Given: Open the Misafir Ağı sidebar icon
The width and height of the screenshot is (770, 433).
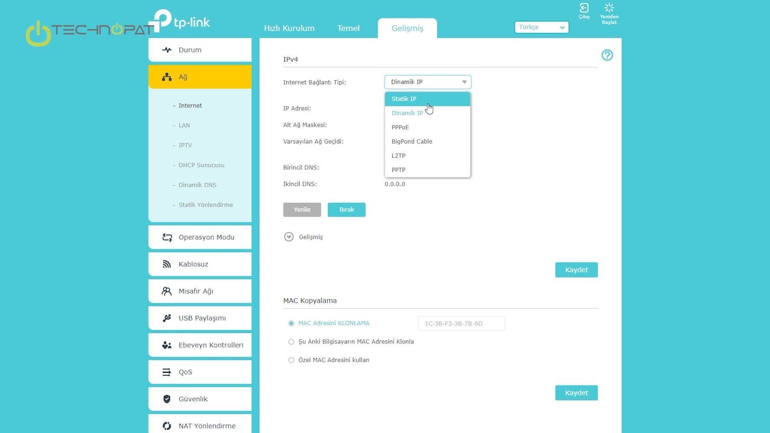Looking at the screenshot, I should [167, 291].
